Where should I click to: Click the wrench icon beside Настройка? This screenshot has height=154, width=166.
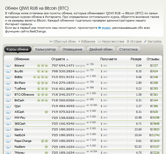pos(145,41)
